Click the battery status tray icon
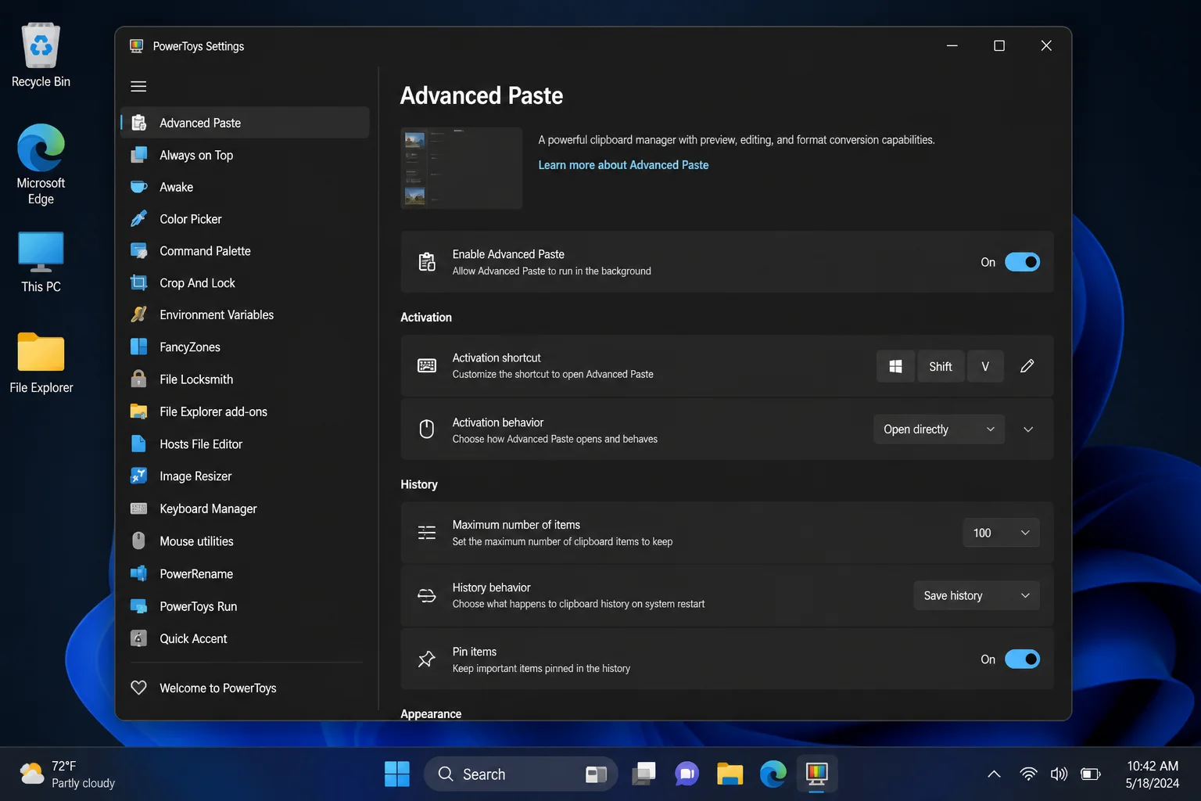1201x801 pixels. click(x=1090, y=774)
